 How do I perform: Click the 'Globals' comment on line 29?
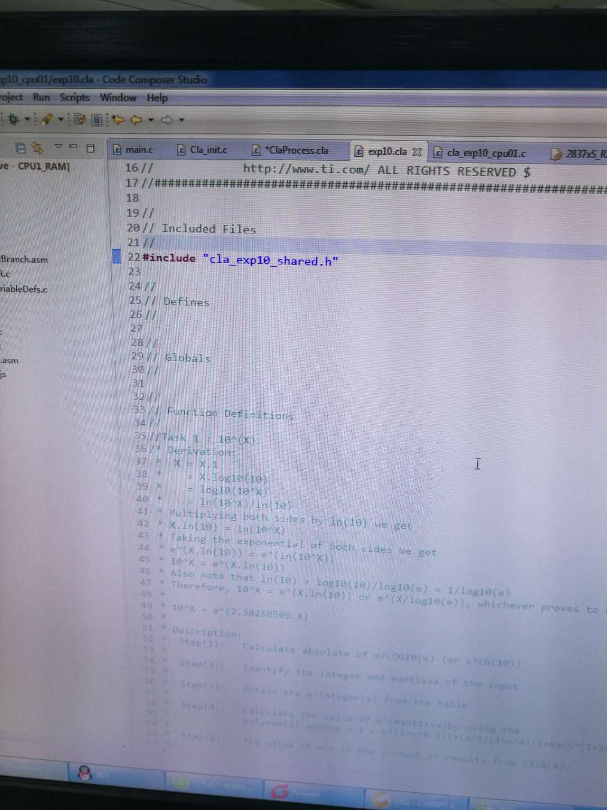click(x=187, y=358)
